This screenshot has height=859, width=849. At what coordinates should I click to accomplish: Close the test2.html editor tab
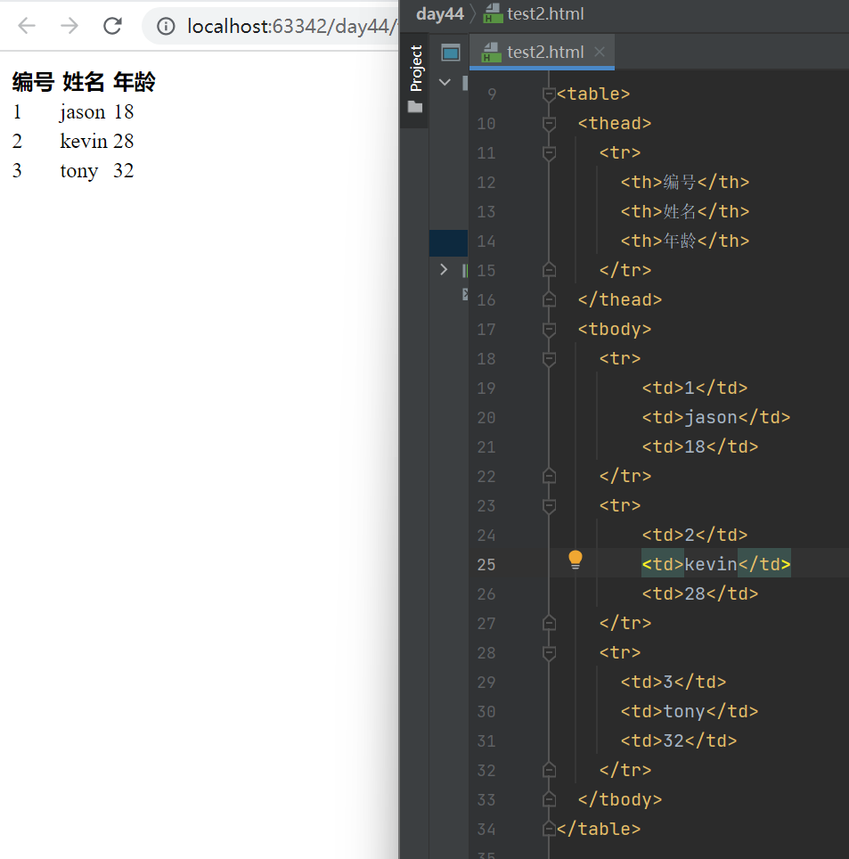(600, 52)
